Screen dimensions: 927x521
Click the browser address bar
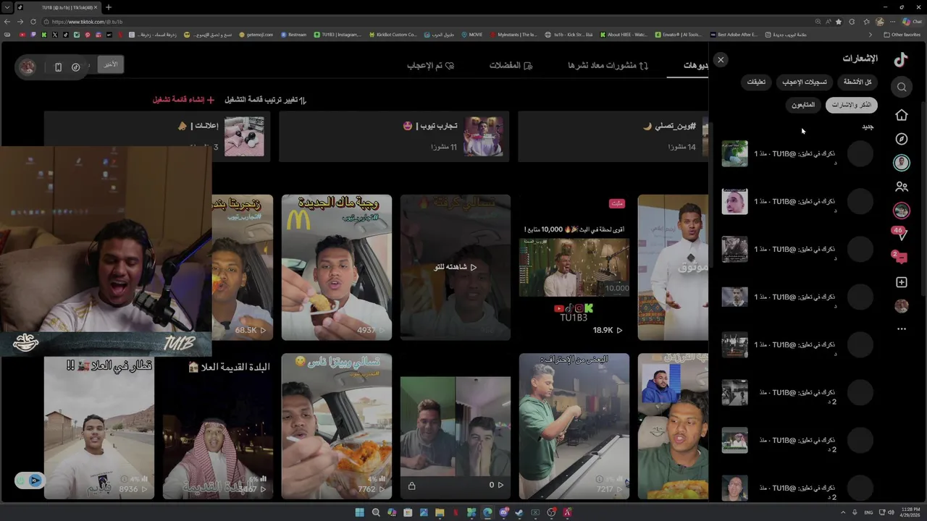427,22
